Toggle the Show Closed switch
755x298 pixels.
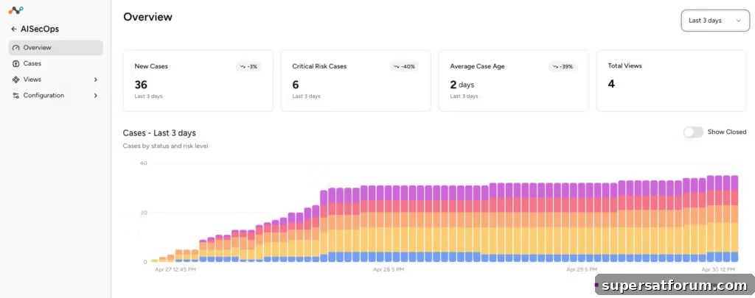(x=693, y=132)
